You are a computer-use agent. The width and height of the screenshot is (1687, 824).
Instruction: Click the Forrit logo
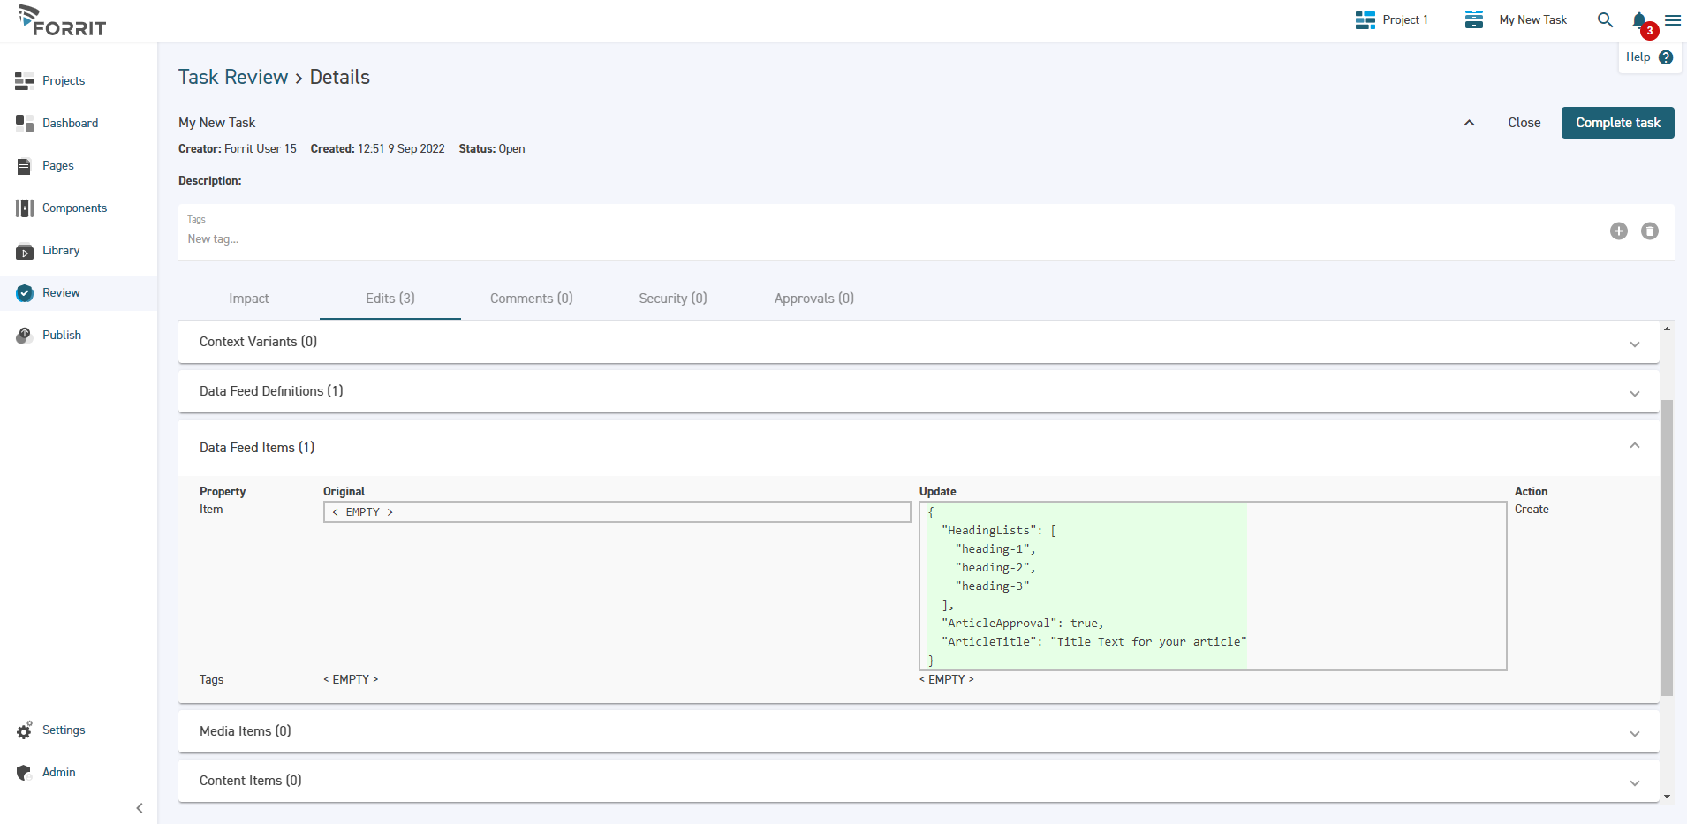(x=60, y=20)
